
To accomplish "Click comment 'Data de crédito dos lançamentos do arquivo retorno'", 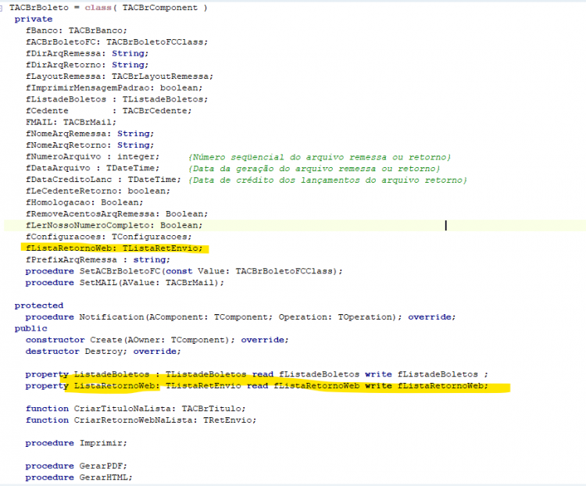I will pos(327,180).
